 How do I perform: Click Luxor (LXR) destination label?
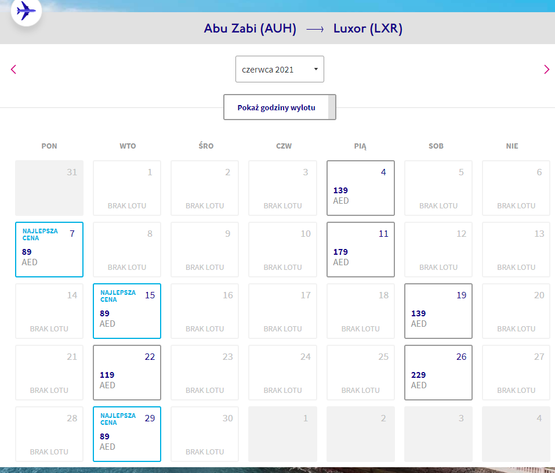click(368, 28)
